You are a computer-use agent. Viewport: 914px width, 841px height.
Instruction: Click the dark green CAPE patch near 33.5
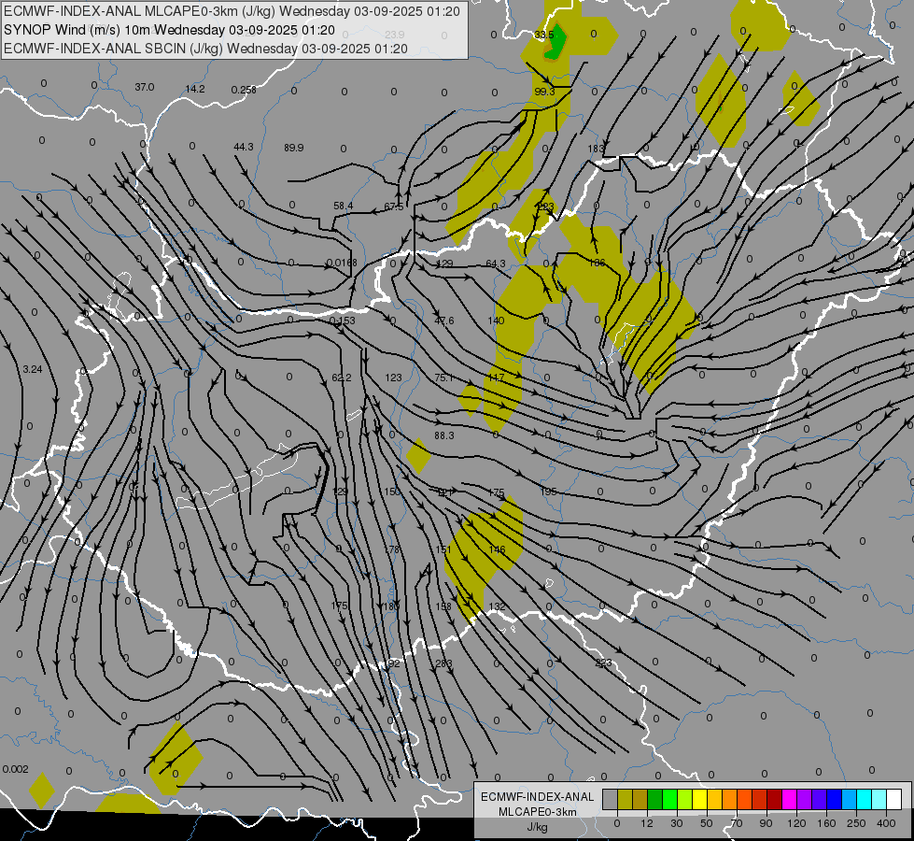[555, 41]
